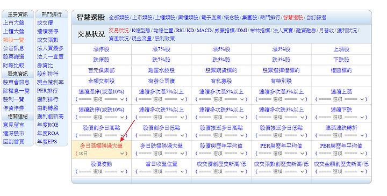Open the 下跌股 link
Screen dimensions: 387x196
pyautogui.click(x=341, y=60)
